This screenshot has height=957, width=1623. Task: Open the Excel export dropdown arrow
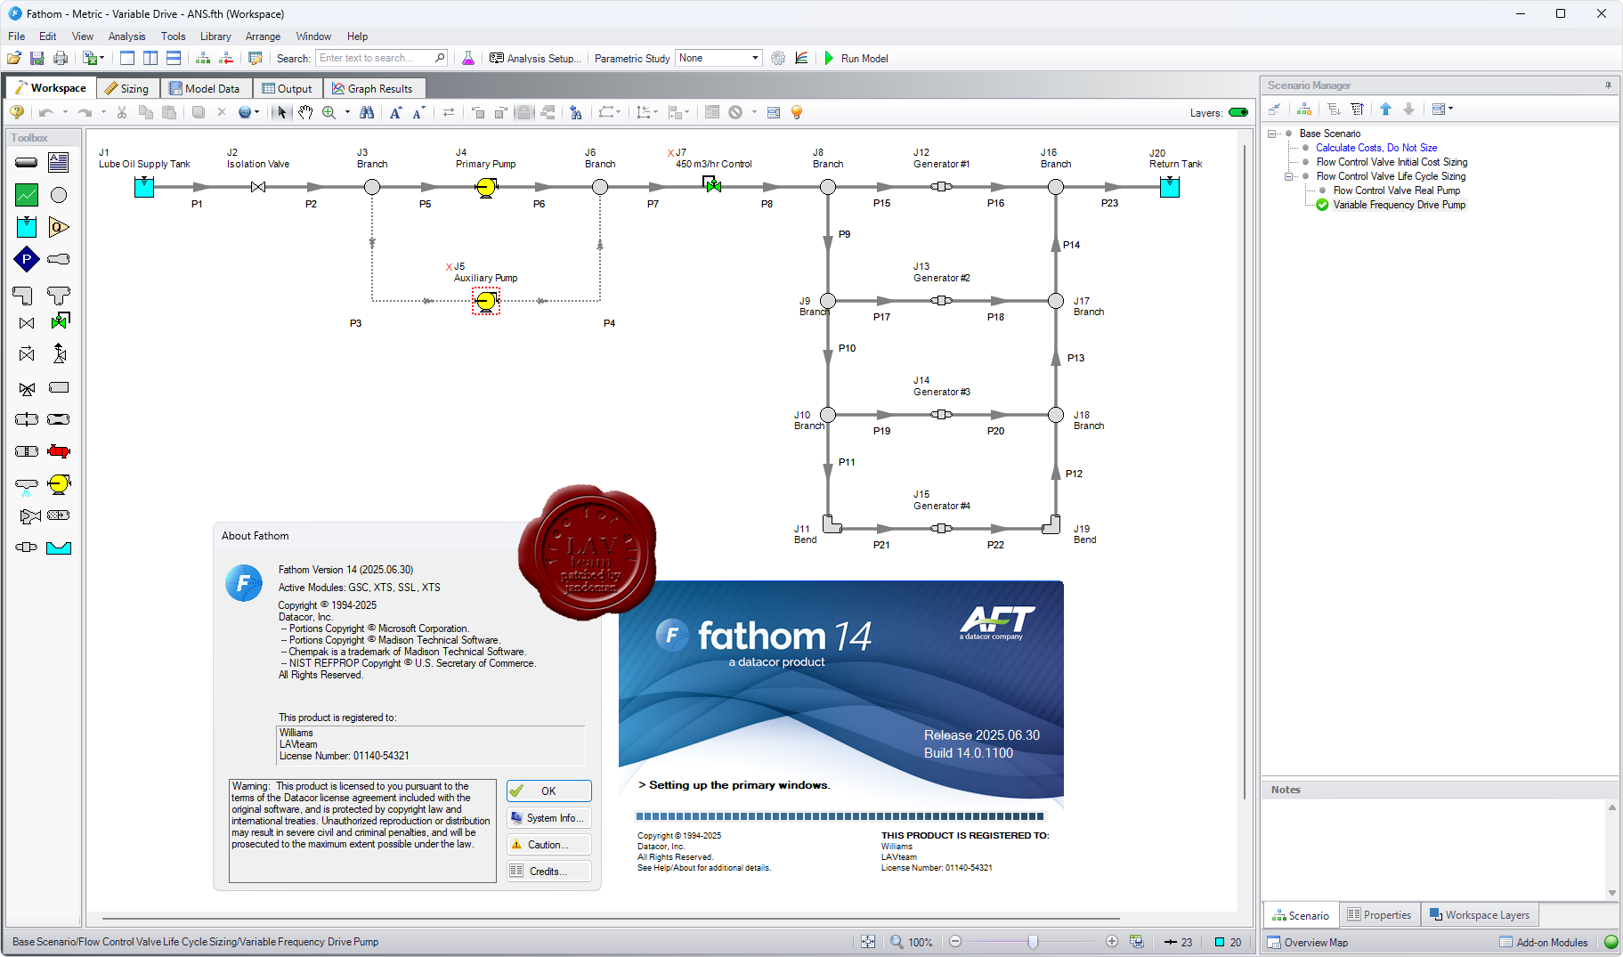coord(101,58)
